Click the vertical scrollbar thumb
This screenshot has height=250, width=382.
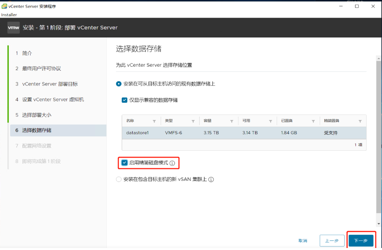[x=379, y=137]
